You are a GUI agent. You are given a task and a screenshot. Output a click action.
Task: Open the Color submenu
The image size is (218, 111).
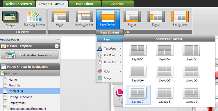[110, 71]
